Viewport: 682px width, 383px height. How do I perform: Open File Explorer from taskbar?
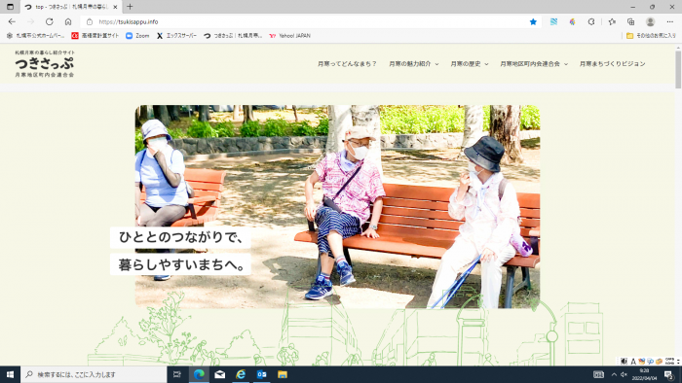tap(283, 374)
